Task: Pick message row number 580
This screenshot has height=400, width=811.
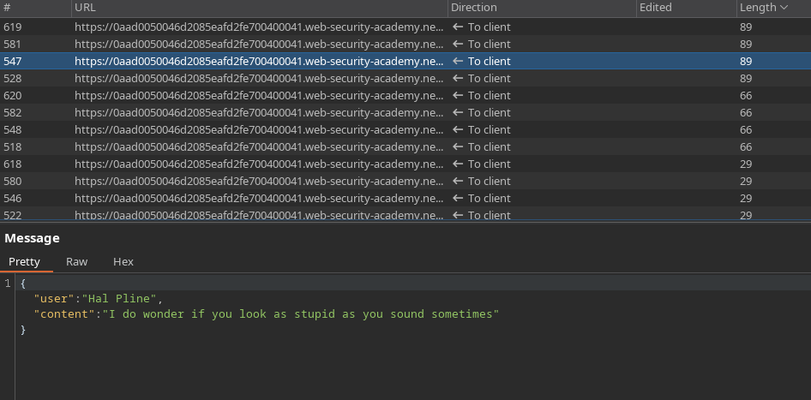Action: [x=257, y=181]
